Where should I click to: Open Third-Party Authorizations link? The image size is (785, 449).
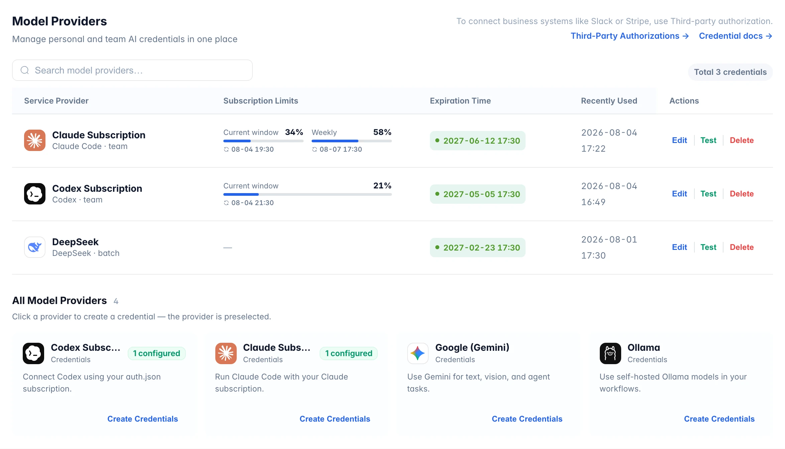point(630,36)
